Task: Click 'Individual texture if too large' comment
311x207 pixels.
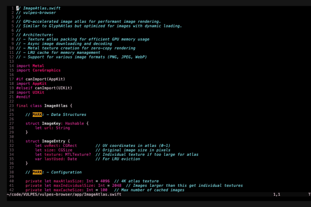Action: click(x=147, y=155)
